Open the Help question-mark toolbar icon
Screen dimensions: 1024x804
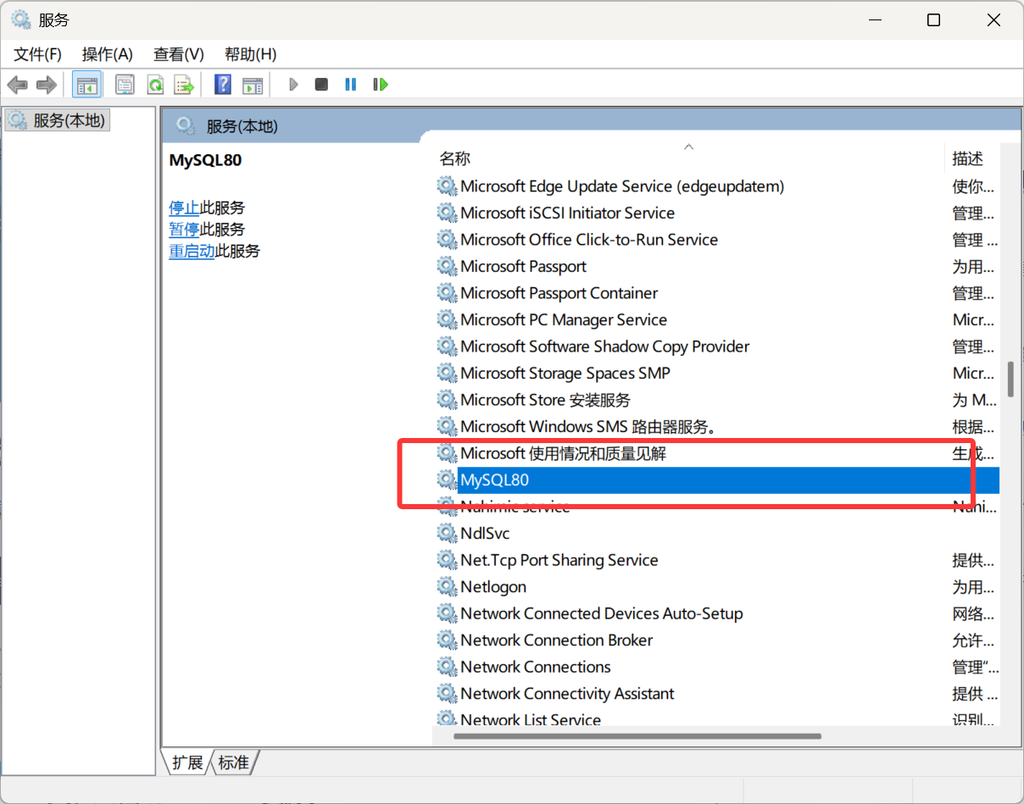[x=223, y=85]
